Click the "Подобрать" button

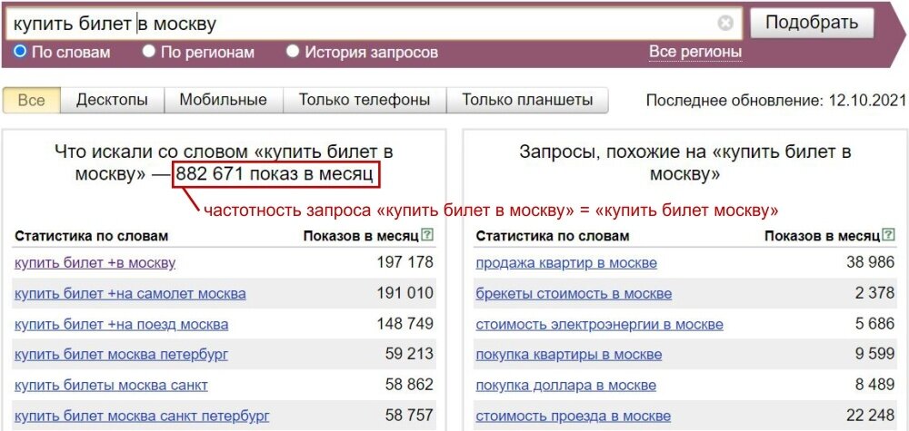point(812,24)
